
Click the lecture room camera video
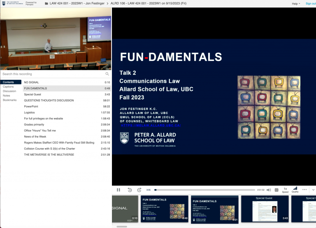coord(56,39)
